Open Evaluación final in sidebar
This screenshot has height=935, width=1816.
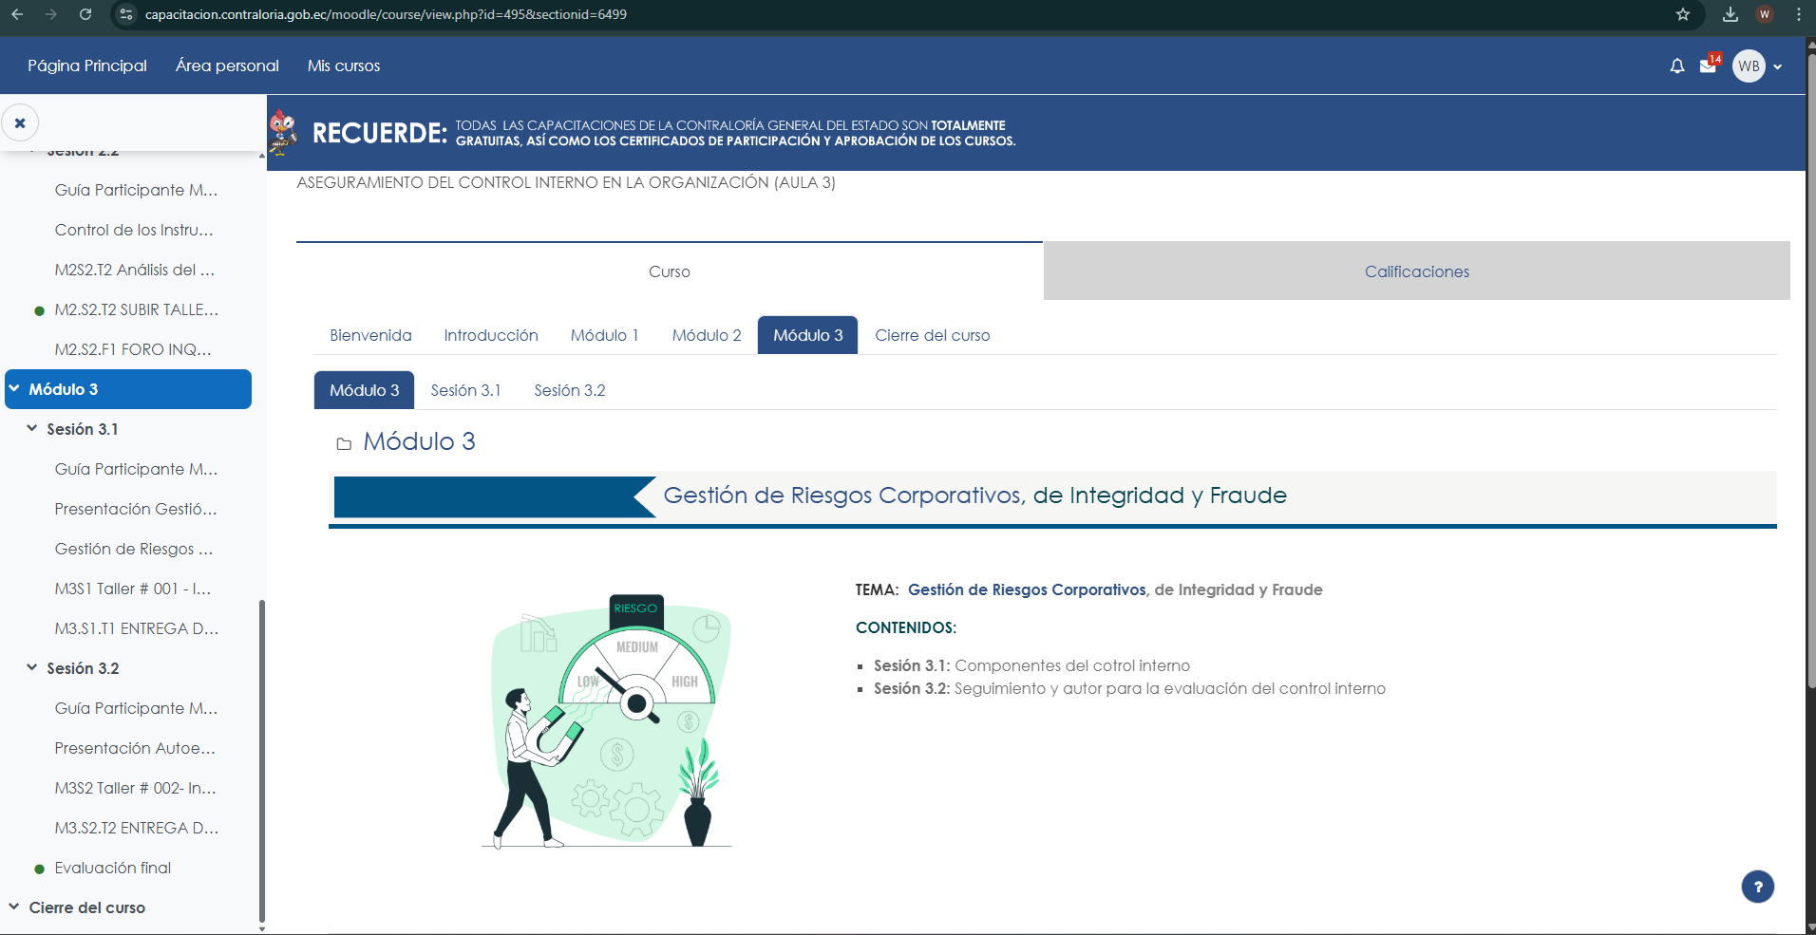pos(112,868)
